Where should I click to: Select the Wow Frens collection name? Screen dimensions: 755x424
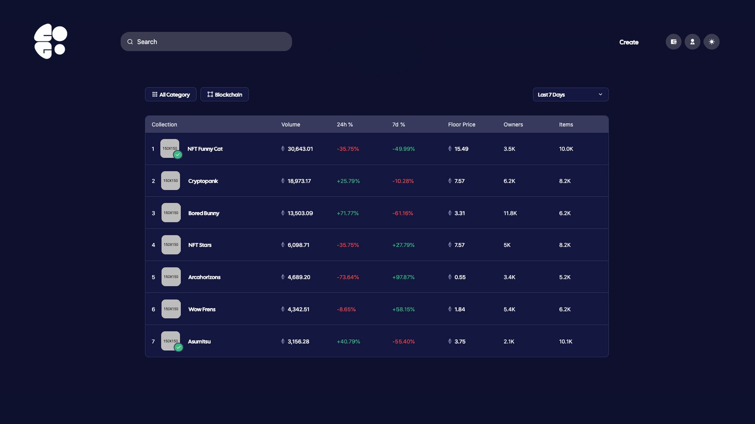point(201,310)
